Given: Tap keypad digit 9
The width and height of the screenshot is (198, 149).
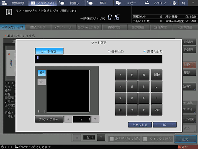Looking at the screenshot, I should point(144,98).
